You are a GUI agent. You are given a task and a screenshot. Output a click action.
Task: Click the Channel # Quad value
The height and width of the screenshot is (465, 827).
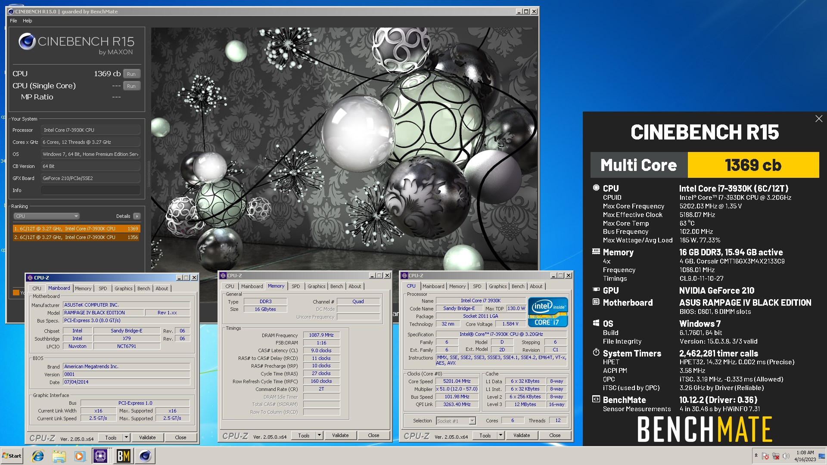pyautogui.click(x=358, y=301)
